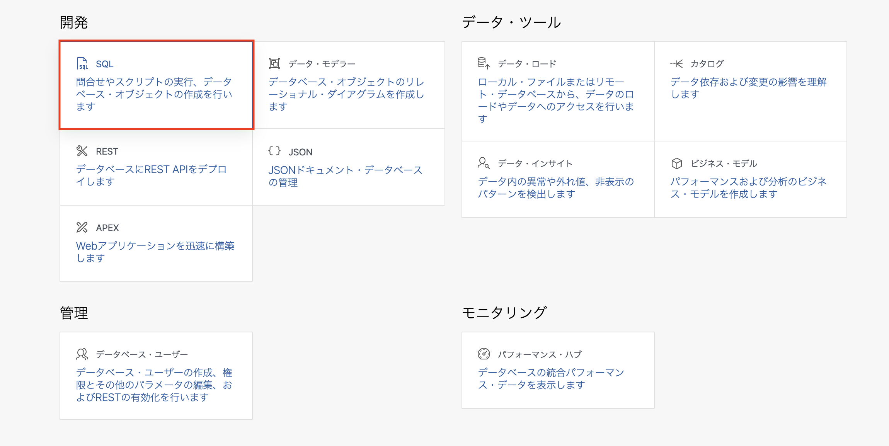
Task: Click JSON document database management description
Action: pyautogui.click(x=345, y=176)
